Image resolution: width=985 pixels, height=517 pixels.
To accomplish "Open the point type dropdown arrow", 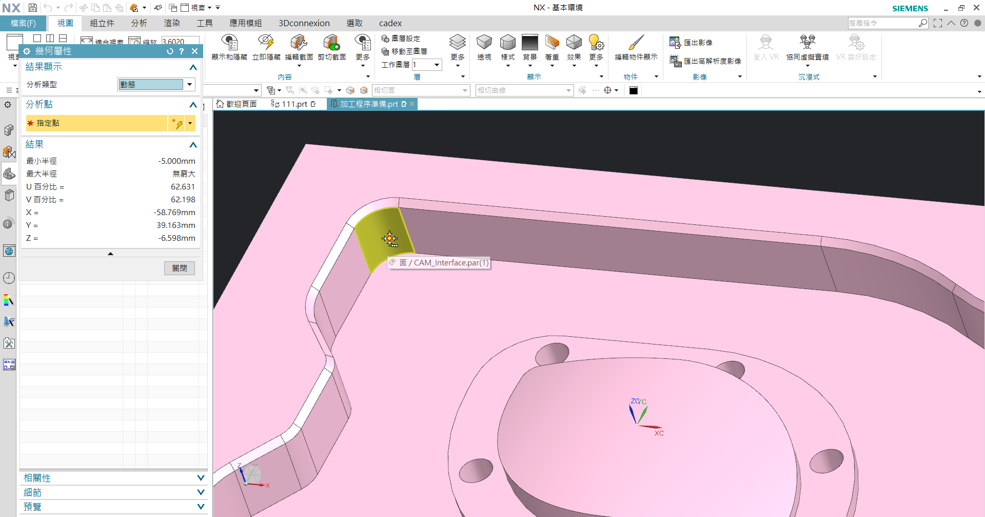I will (190, 124).
